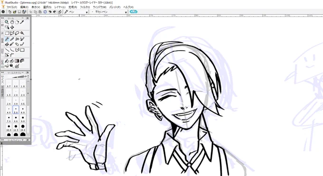This screenshot has width=323, height=176.
Task: Open a file via toolbar folder icon
Action: (14, 12)
